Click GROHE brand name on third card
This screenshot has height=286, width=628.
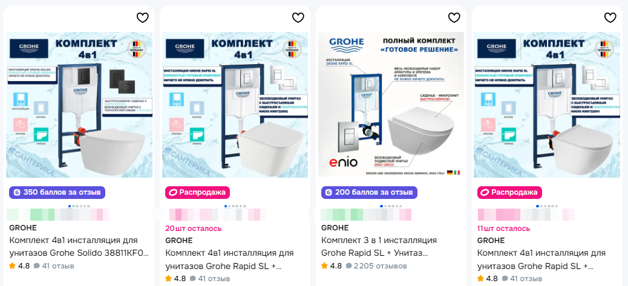(335, 227)
